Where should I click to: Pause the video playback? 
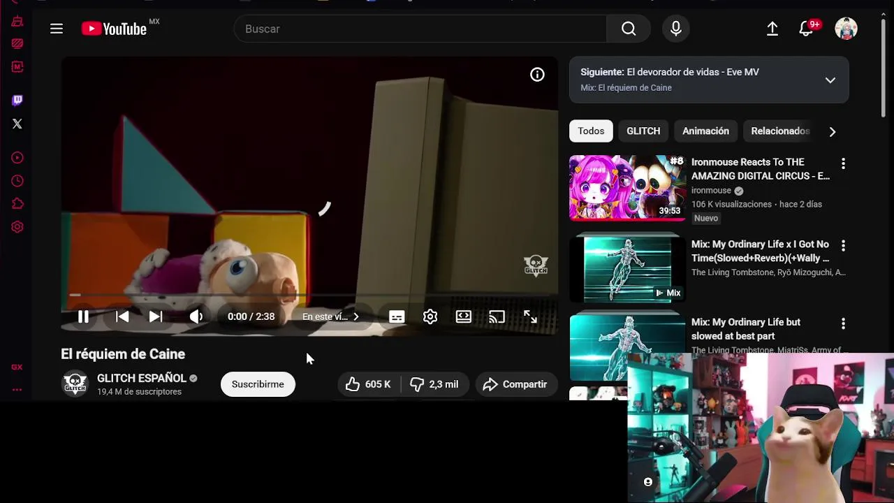pos(83,316)
